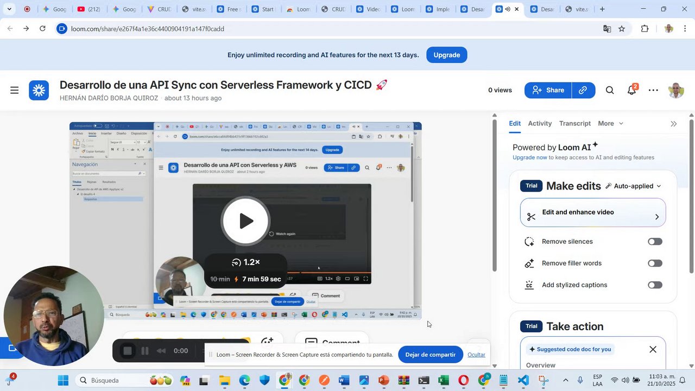Open the Chrome tab search dropdown

tap(9, 9)
